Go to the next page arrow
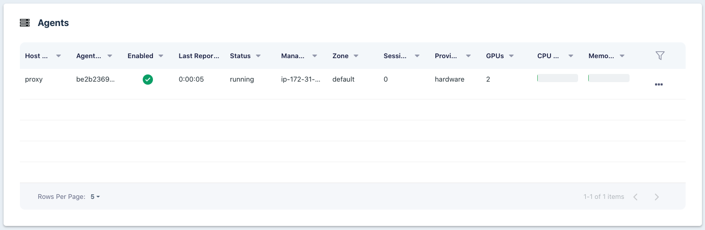705x230 pixels. pos(657,197)
